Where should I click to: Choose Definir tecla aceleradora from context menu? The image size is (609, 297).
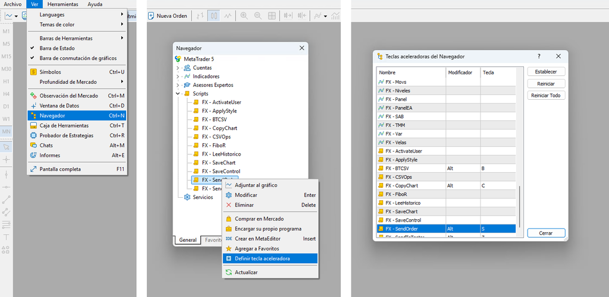pyautogui.click(x=262, y=258)
